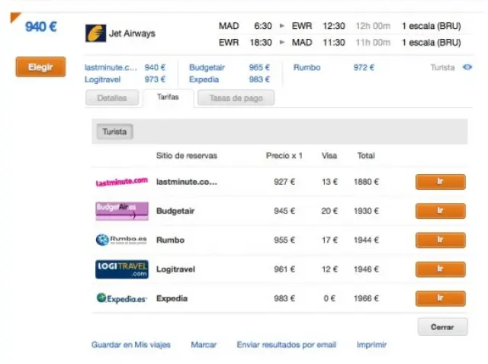Select the Turista class filter button
The image size is (488, 364).
click(x=115, y=132)
